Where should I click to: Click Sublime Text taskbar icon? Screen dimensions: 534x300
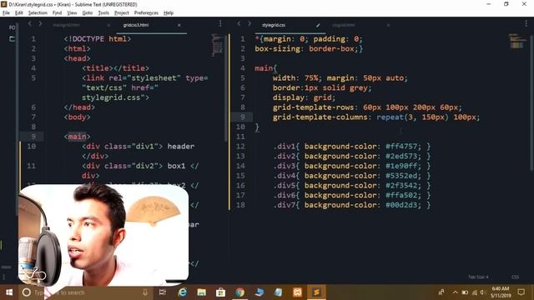(x=316, y=292)
